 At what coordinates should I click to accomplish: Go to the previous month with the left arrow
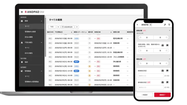58,27
